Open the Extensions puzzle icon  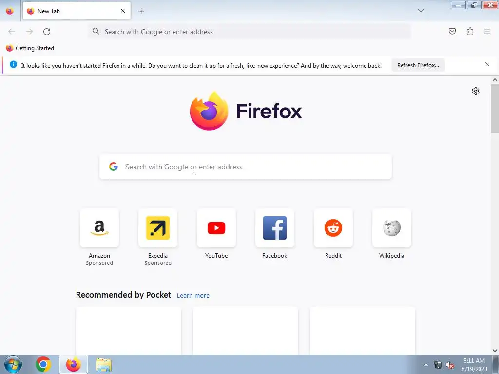pos(470,31)
